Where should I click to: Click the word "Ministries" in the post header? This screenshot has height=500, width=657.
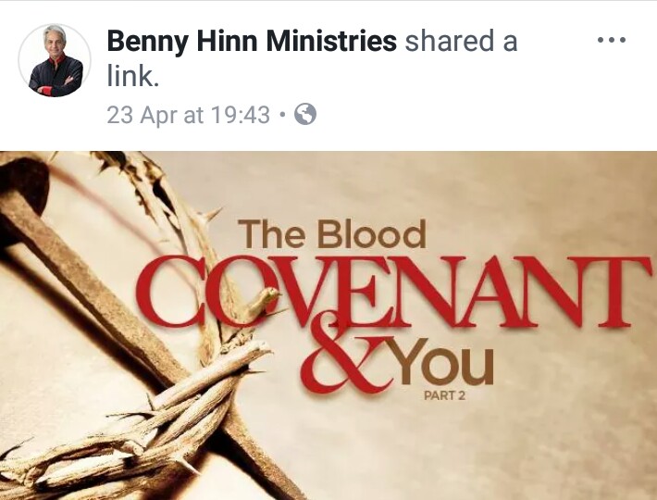tap(331, 41)
